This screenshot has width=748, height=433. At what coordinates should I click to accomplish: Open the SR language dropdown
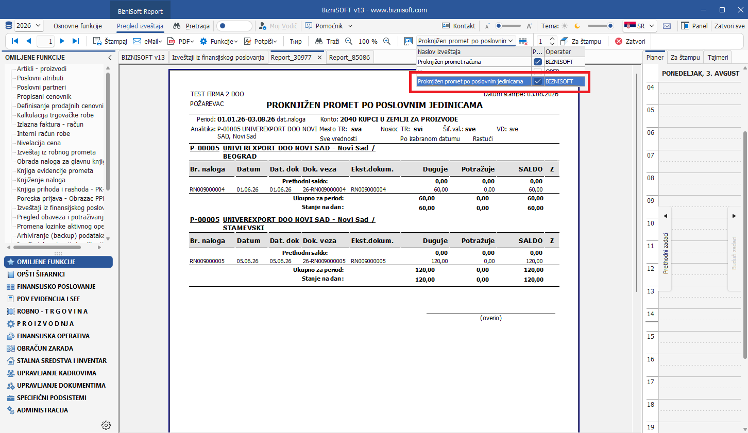pyautogui.click(x=652, y=26)
